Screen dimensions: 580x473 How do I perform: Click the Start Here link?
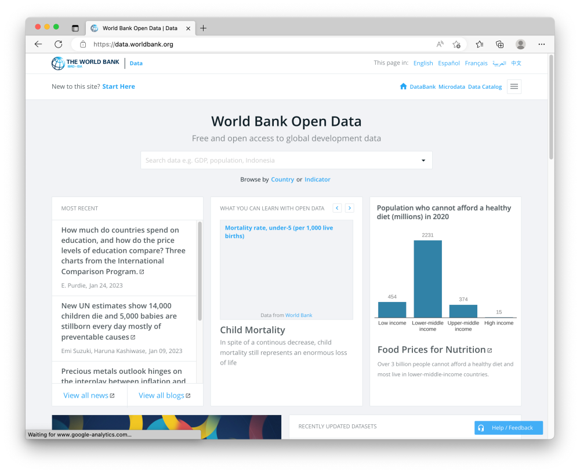(119, 86)
